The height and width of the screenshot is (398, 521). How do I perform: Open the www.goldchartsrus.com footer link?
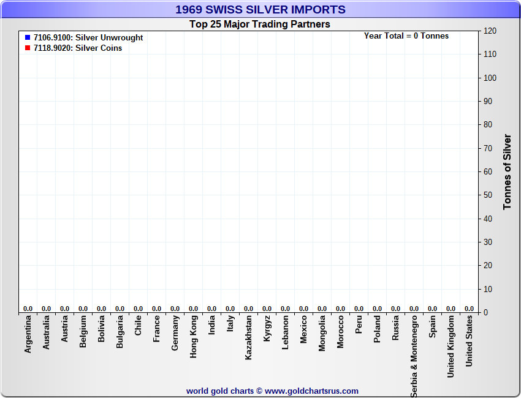(311, 391)
